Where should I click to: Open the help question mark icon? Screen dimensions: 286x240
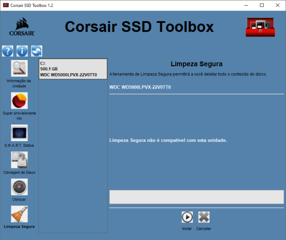[x=7, y=51]
